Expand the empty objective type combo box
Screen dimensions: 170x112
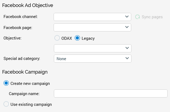89,48
